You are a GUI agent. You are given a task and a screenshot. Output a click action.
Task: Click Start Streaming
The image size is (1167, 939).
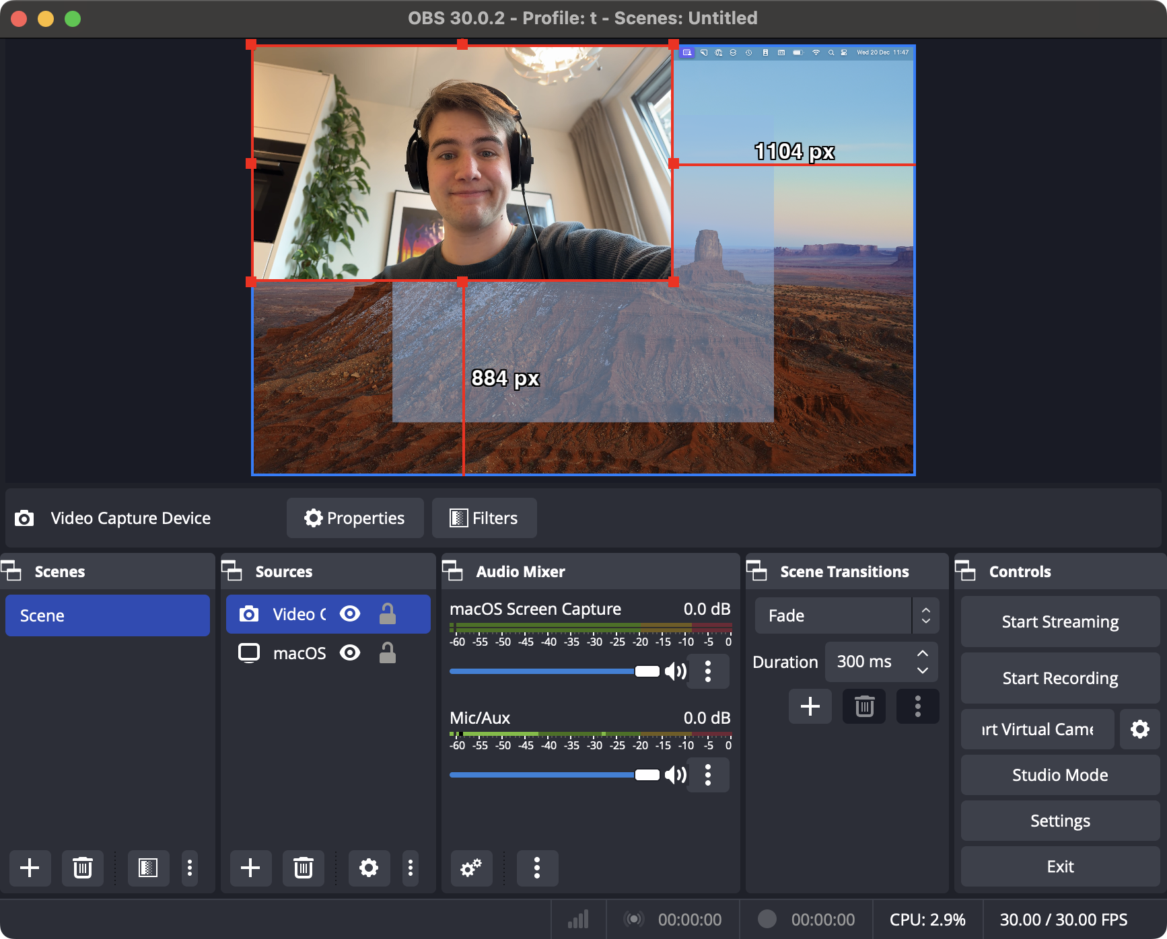pos(1061,622)
